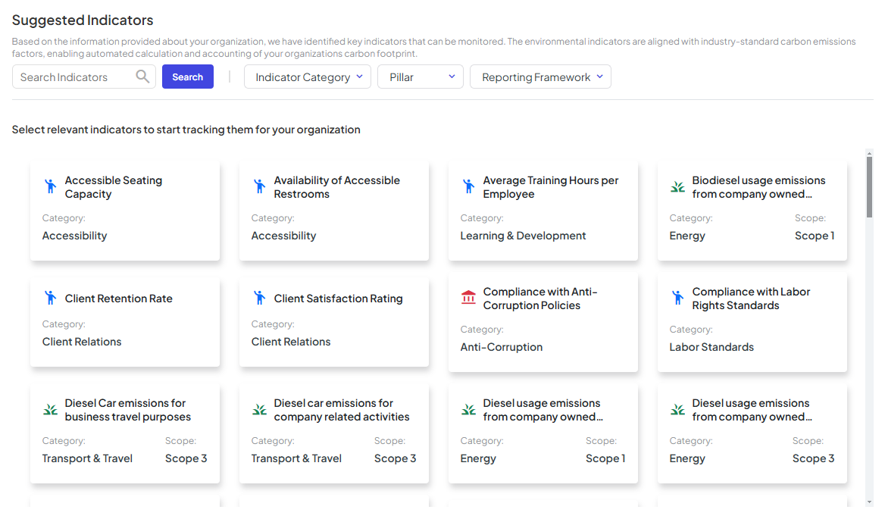
Task: Click Client Relations under Client Retention Rate
Action: click(82, 342)
